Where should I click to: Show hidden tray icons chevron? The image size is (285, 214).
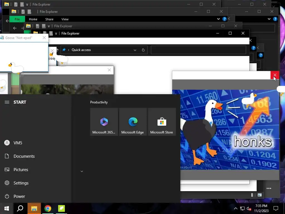coord(235,208)
